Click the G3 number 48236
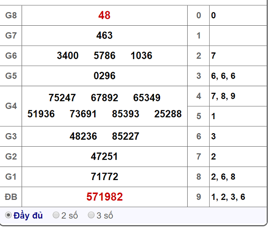270x227 pixels. (83, 136)
